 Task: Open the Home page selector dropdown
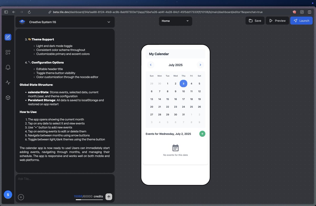coord(175,21)
